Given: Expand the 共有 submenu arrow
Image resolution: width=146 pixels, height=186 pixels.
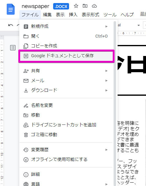Looking at the screenshot, I should (x=107, y=71).
